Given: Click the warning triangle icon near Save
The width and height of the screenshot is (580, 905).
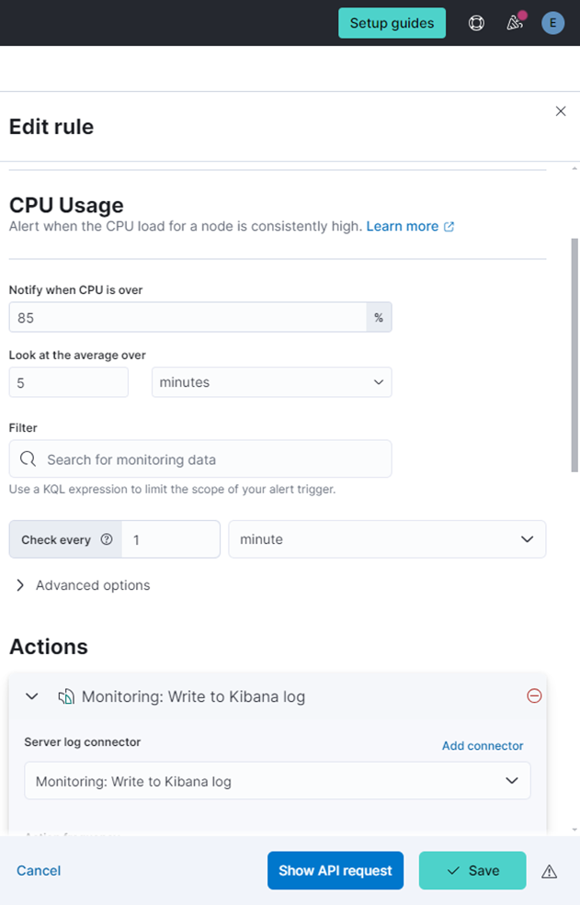Looking at the screenshot, I should coord(549,871).
